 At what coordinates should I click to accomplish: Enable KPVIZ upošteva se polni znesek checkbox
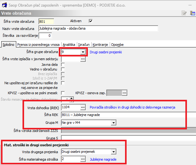point(63,93)
